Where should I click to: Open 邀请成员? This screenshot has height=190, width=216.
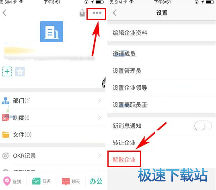162,54
